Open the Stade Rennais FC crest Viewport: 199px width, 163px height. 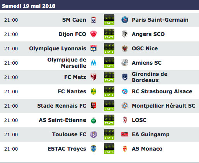click(94, 106)
